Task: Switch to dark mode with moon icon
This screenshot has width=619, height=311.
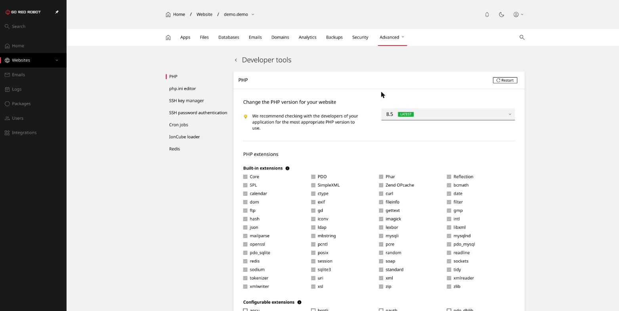Action: pyautogui.click(x=501, y=14)
